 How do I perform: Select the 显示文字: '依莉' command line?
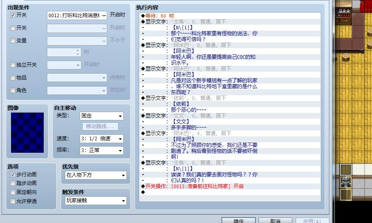(230, 98)
